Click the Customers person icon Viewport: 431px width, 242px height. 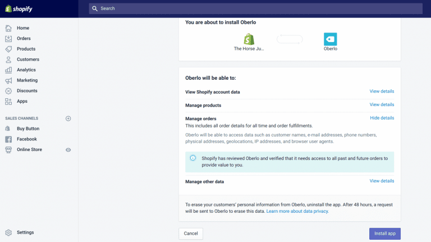click(x=8, y=60)
